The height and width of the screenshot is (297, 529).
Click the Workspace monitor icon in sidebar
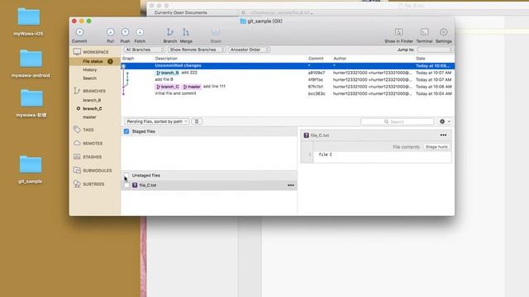(x=77, y=52)
